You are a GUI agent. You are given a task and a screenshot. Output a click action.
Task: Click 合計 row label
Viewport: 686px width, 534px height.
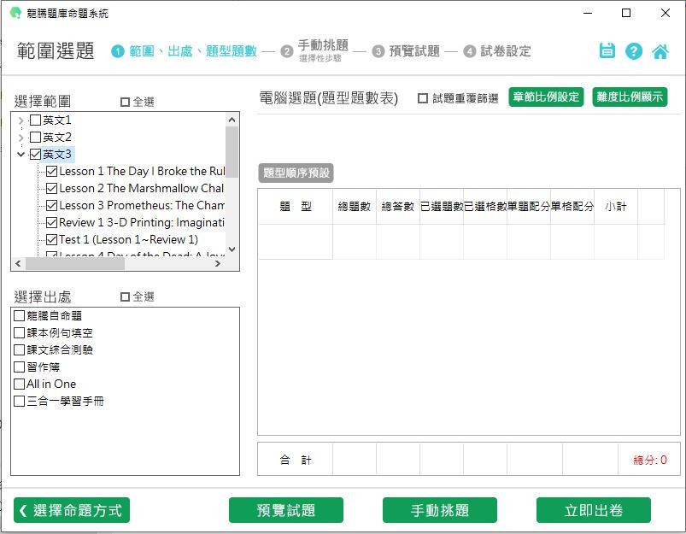(296, 460)
